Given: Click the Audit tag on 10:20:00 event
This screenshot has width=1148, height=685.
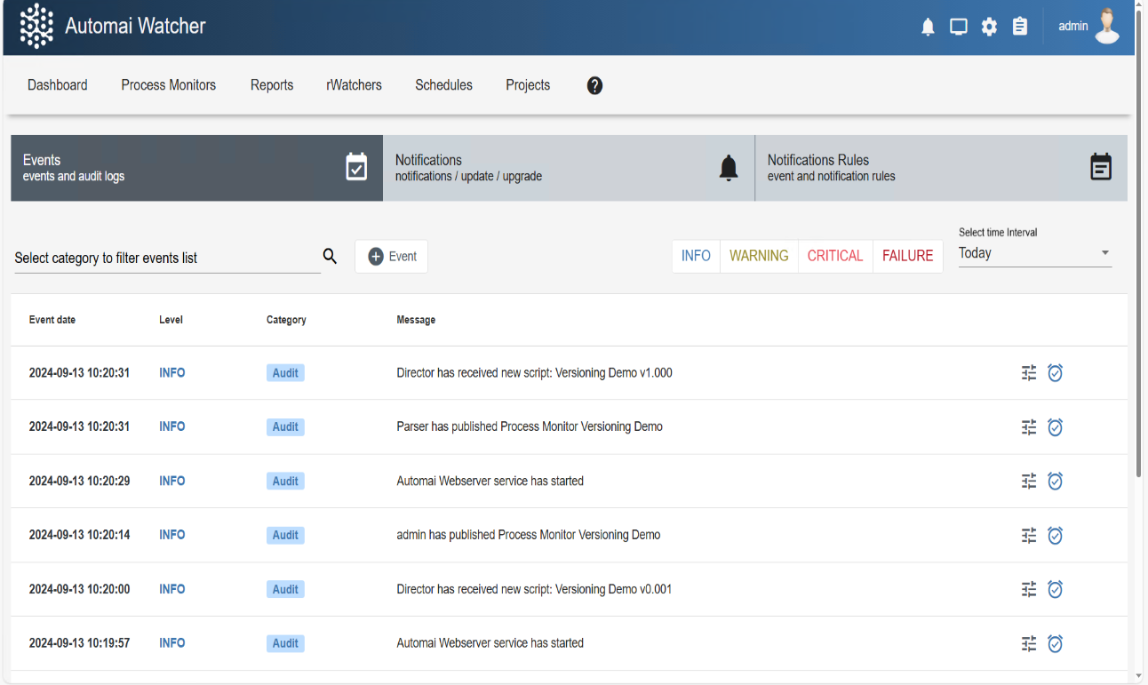Looking at the screenshot, I should [285, 589].
